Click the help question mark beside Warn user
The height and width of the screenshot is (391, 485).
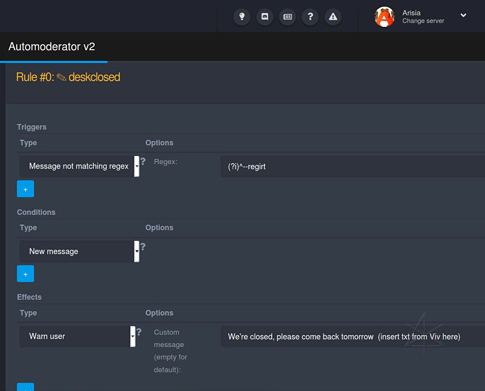coord(139,332)
